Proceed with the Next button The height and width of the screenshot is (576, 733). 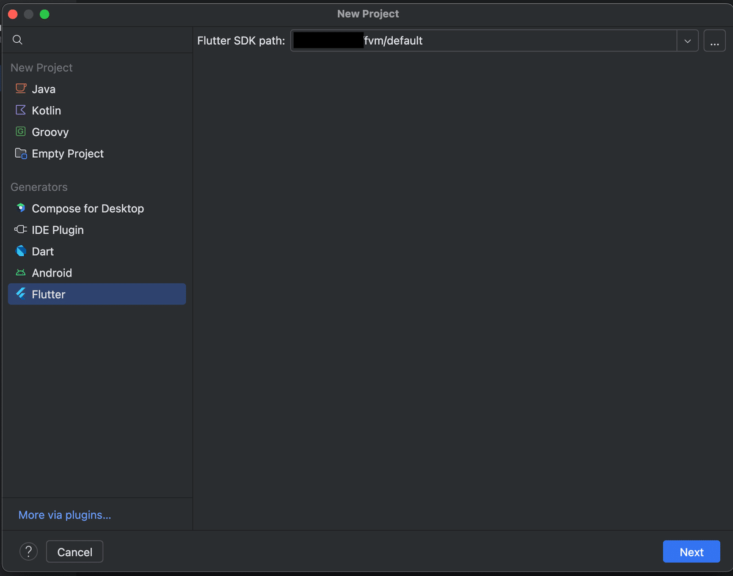[691, 552]
